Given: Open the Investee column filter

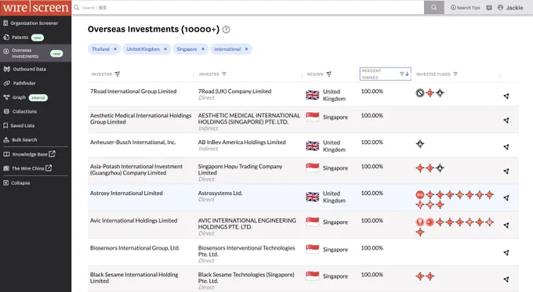Looking at the screenshot, I should tap(224, 74).
